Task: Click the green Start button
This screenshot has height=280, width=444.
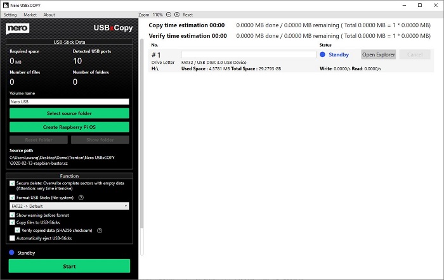Action: 69,266
